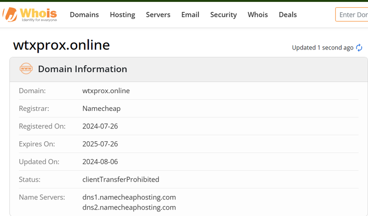Click the 'Status:' label
Screen dimensions: 368x216
(x=29, y=179)
